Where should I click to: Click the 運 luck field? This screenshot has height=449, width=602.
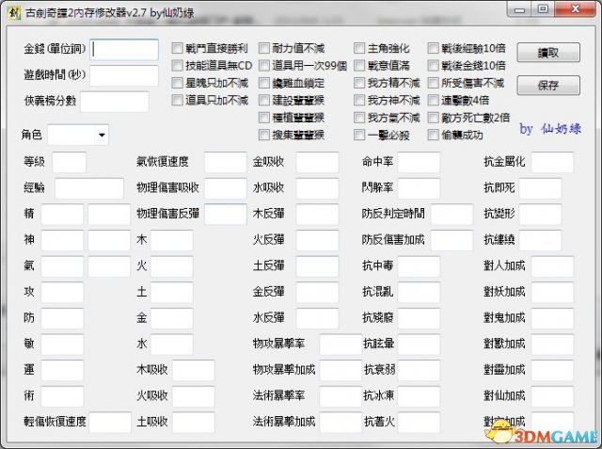pyautogui.click(x=62, y=370)
